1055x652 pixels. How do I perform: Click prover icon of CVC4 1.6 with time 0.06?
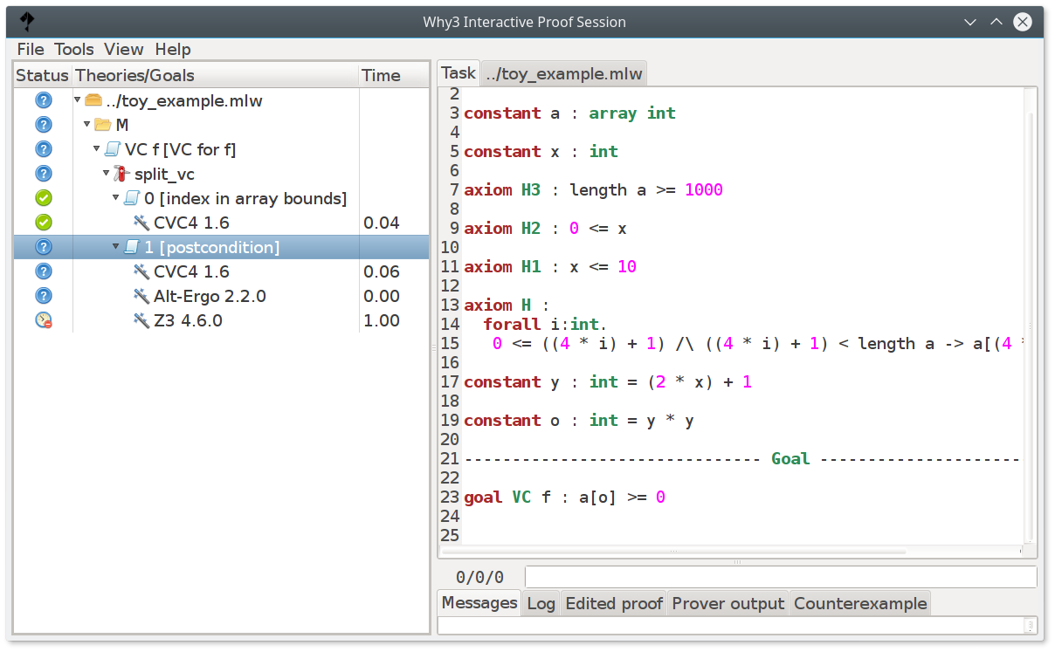(x=141, y=271)
